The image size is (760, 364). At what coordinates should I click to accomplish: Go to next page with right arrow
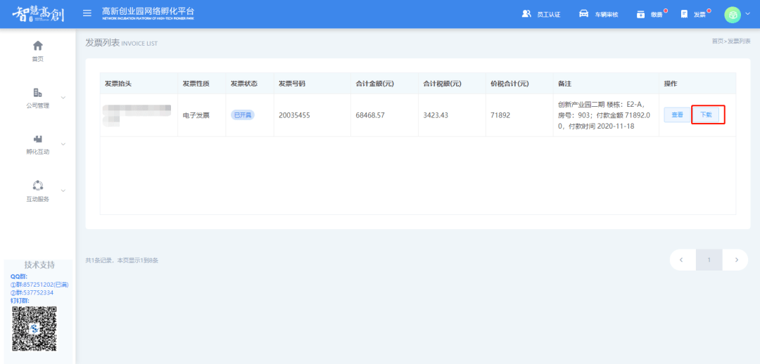(736, 260)
